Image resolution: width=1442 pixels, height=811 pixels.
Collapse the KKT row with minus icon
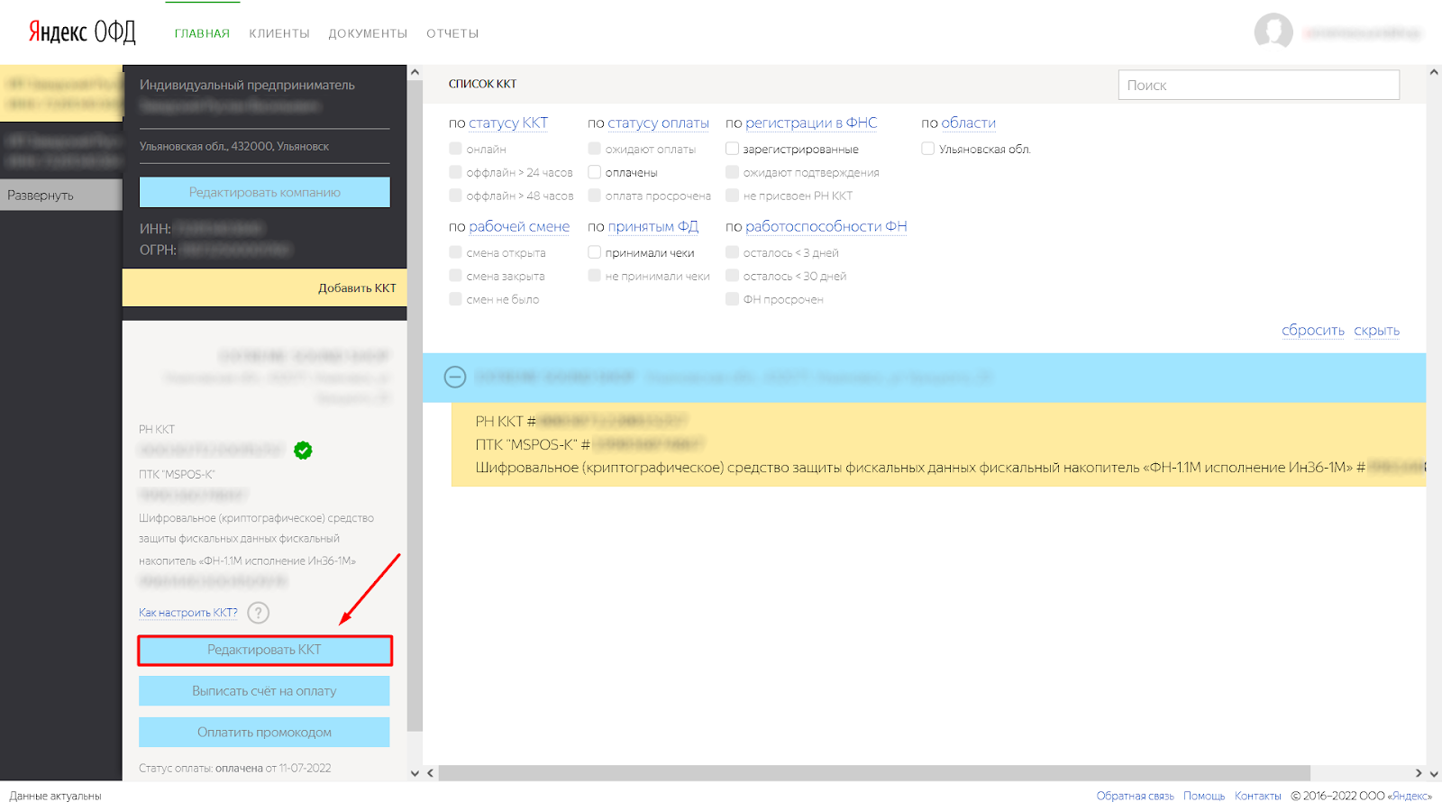(x=455, y=377)
